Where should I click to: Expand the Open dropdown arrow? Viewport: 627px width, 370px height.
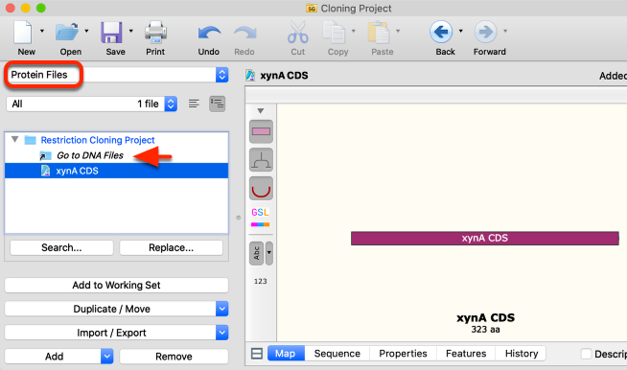click(x=86, y=31)
